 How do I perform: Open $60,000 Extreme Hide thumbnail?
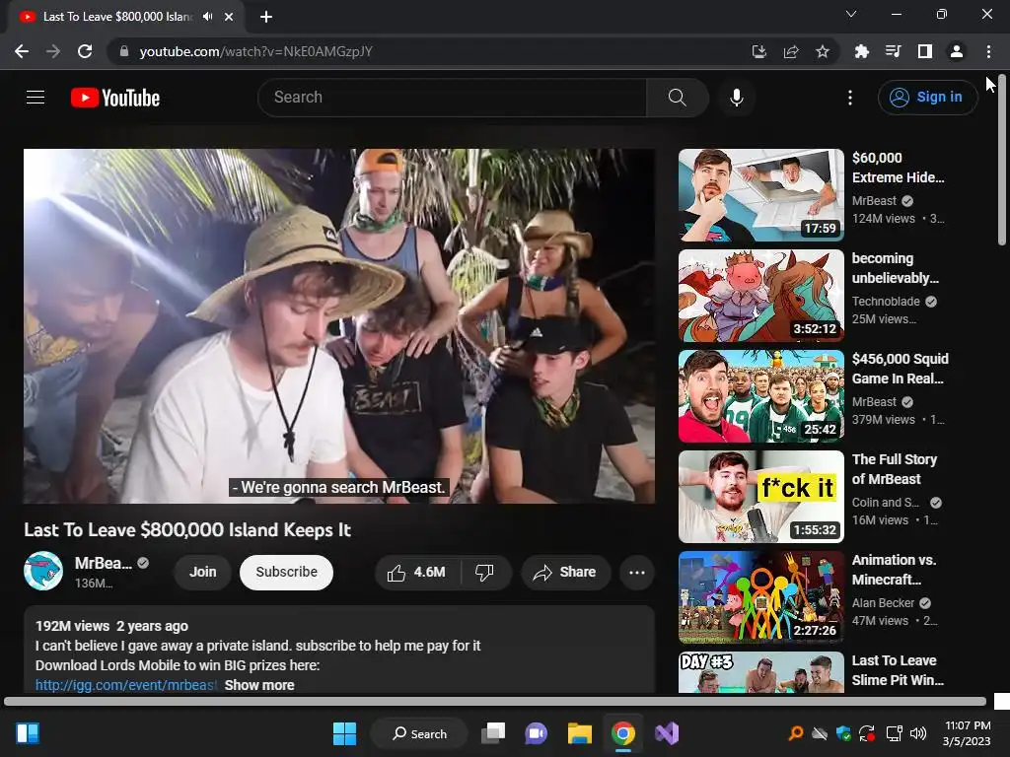pyautogui.click(x=761, y=195)
